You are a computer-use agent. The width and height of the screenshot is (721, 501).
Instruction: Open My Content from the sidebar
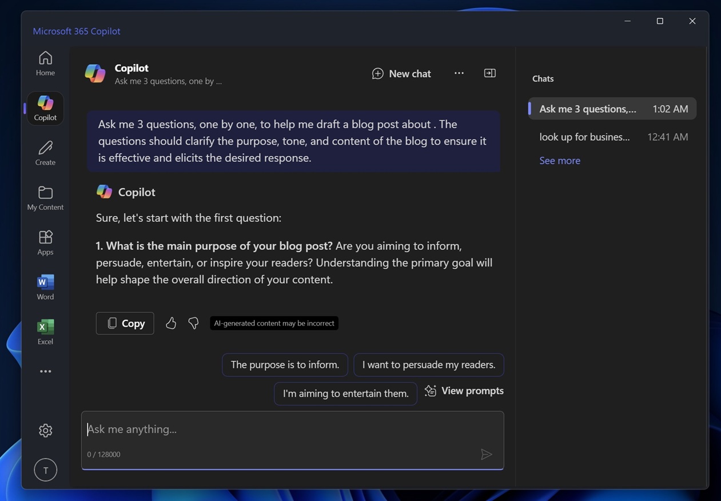point(45,198)
